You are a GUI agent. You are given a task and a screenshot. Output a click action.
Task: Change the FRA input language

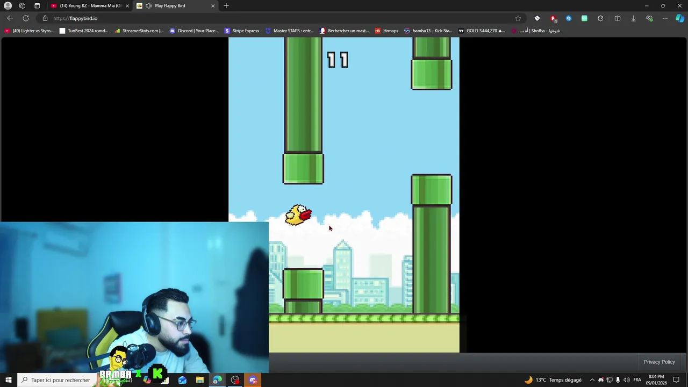(x=637, y=380)
